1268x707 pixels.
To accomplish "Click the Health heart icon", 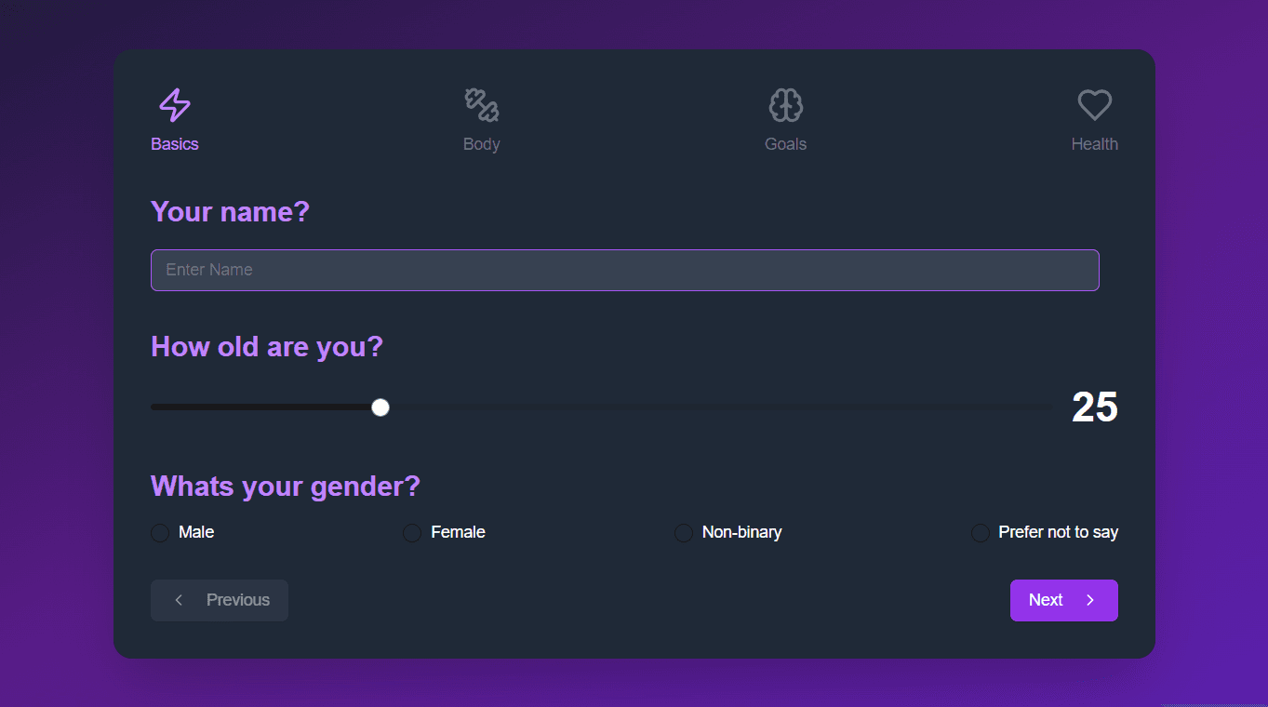I will (1095, 105).
